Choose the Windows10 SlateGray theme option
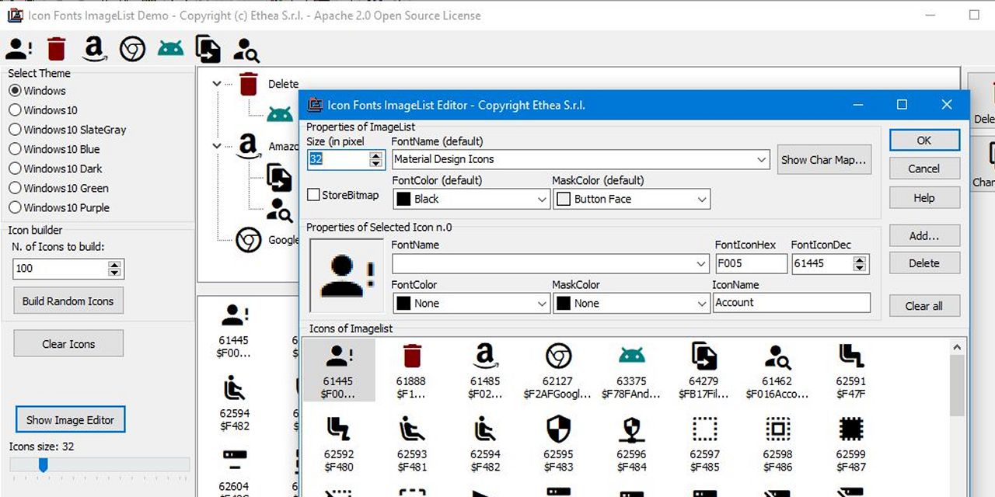Image resolution: width=995 pixels, height=497 pixels. point(15,130)
